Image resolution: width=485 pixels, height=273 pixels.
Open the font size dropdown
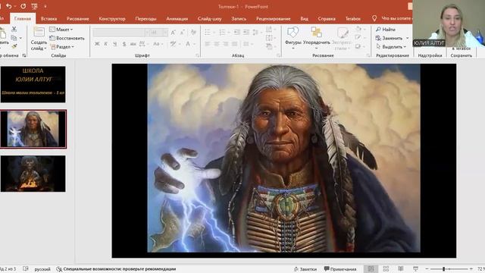(x=165, y=33)
